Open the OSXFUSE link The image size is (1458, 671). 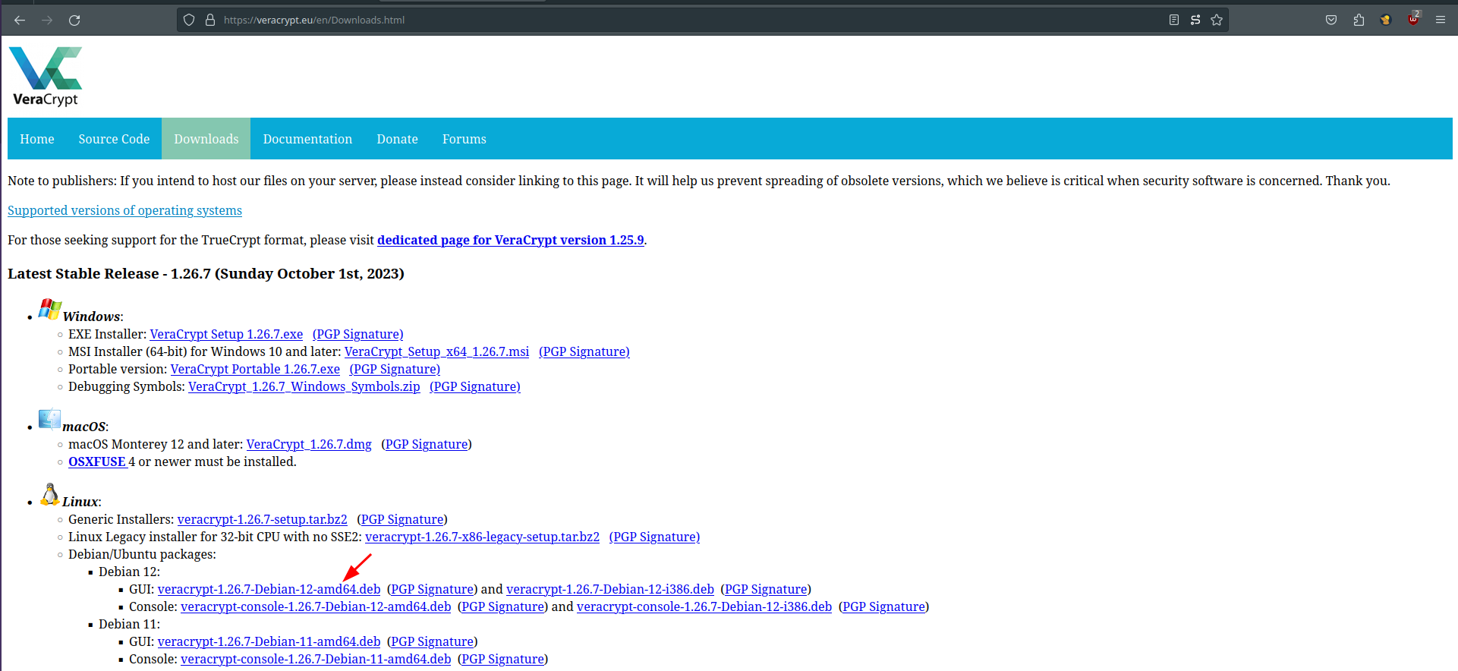coord(97,462)
